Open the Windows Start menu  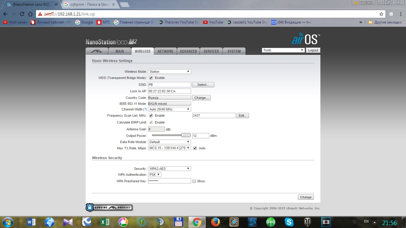(8, 222)
